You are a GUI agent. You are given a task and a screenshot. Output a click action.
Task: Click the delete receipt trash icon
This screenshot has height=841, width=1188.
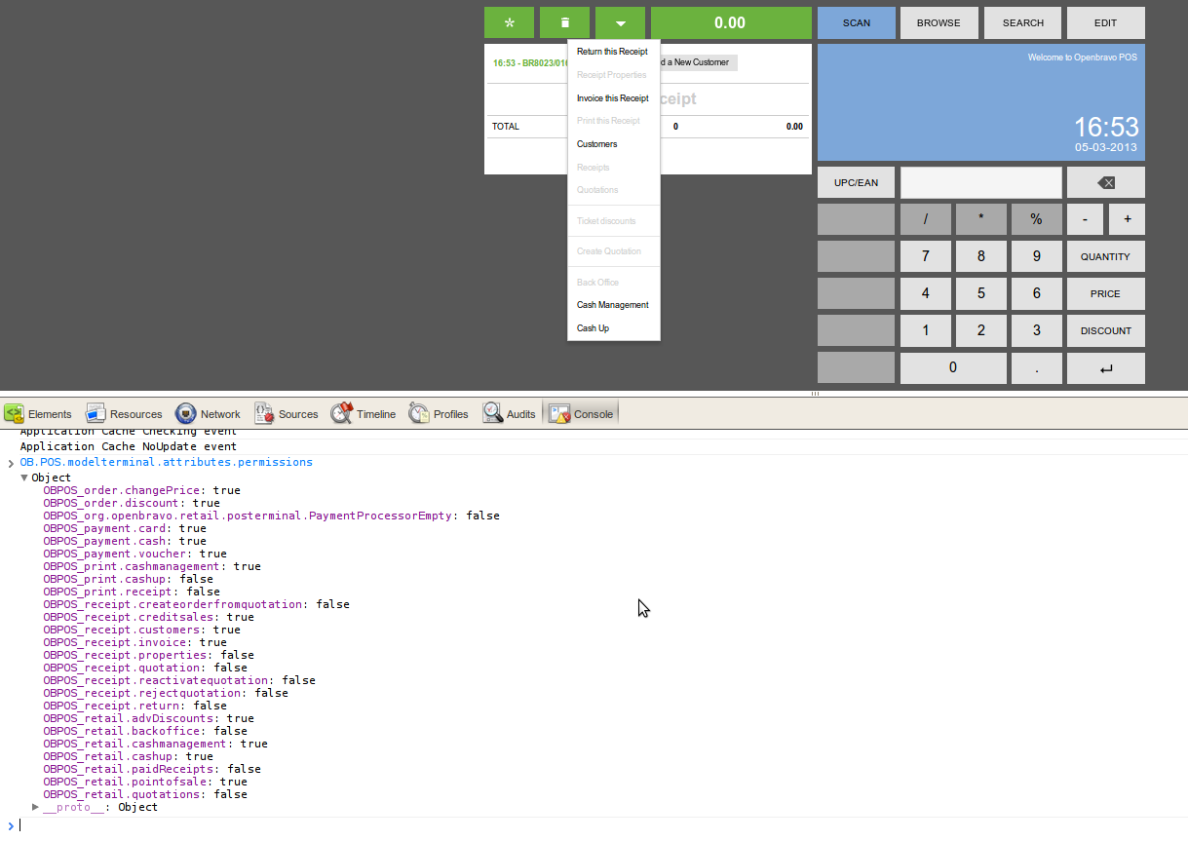[564, 23]
